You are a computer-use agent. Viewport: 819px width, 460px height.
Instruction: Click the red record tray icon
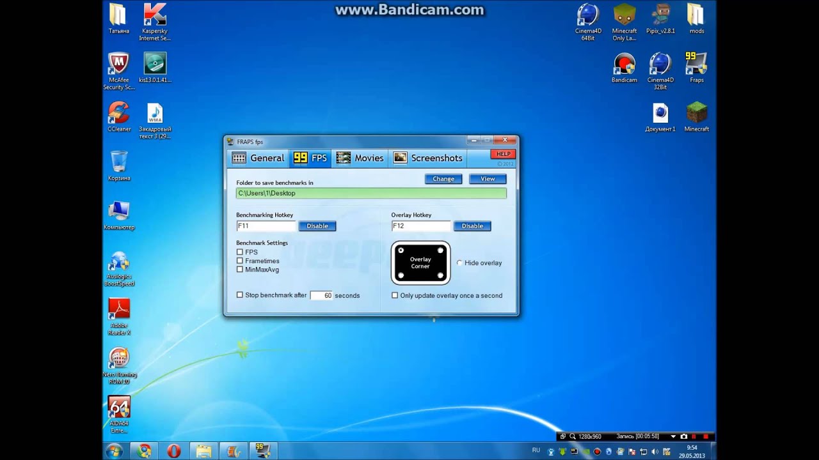596,451
